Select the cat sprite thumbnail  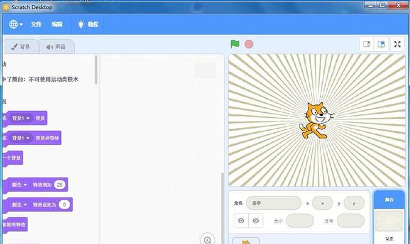(x=246, y=241)
